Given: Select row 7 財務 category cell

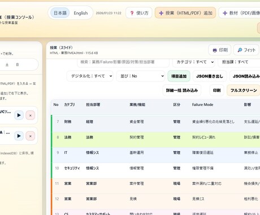Looking at the screenshot, I should pyautogui.click(x=68, y=122).
